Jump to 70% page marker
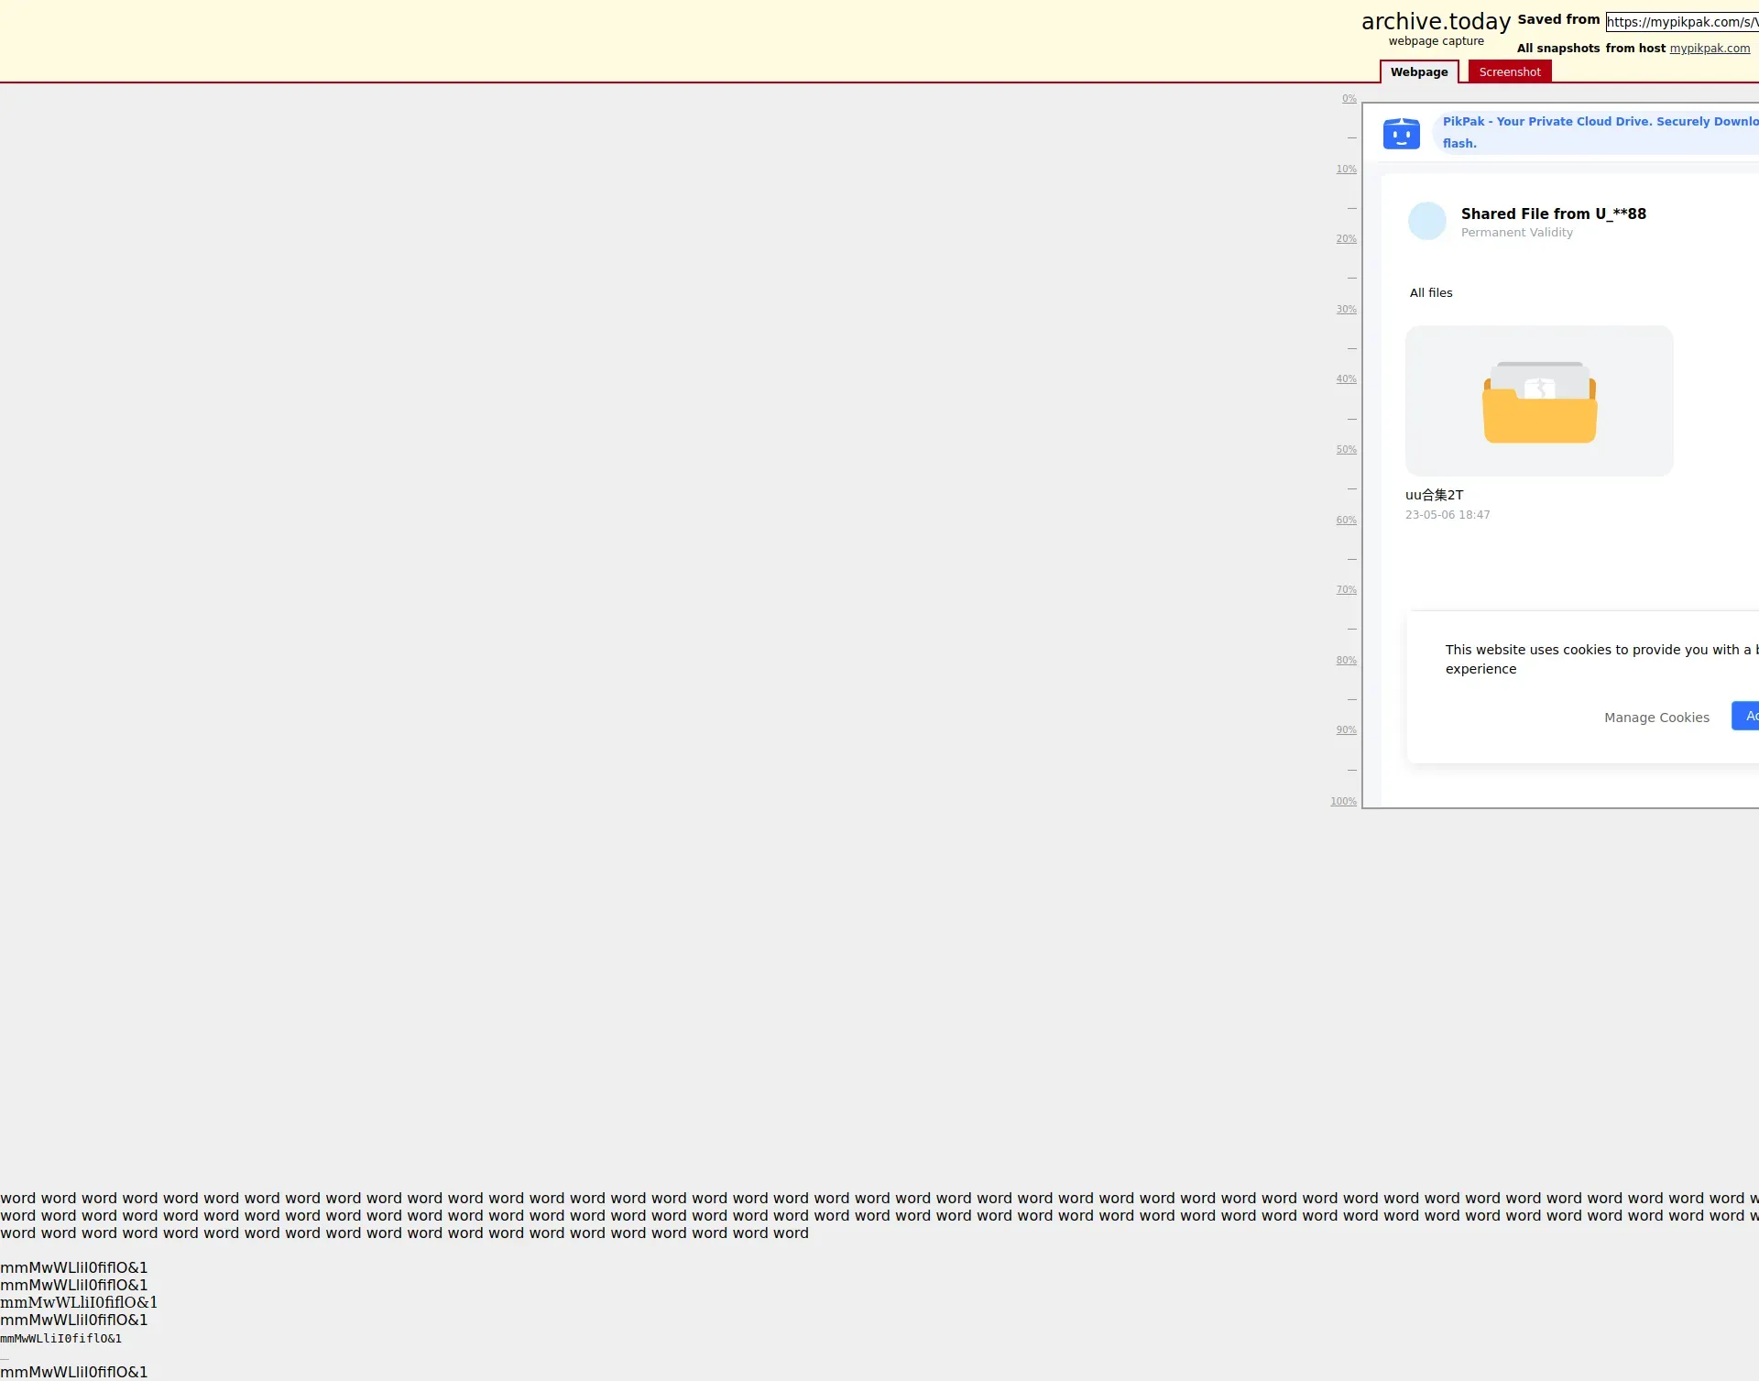 click(x=1346, y=590)
